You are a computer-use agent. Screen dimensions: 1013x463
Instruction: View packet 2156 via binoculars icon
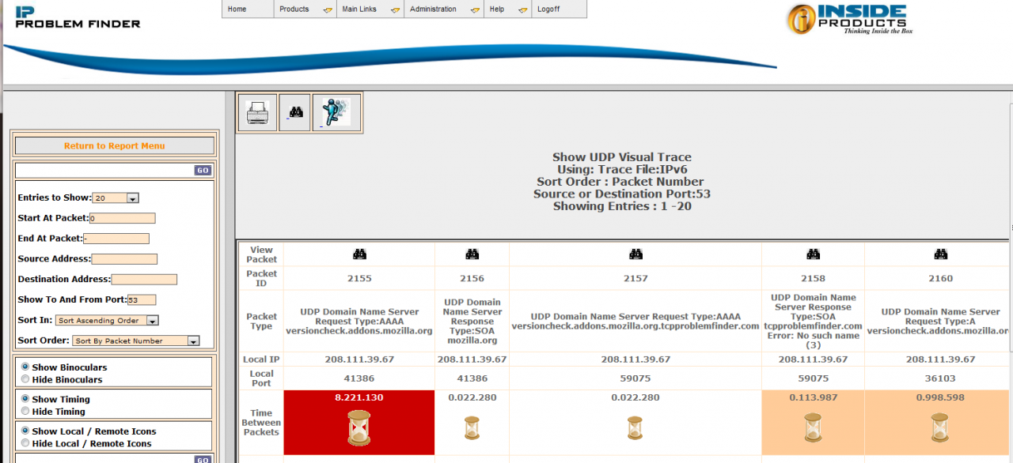click(x=472, y=254)
